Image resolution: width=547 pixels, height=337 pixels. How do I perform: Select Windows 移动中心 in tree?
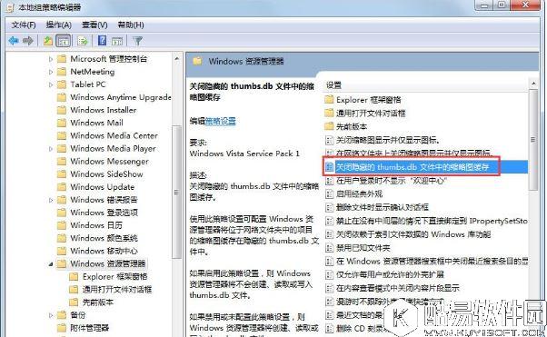[104, 251]
